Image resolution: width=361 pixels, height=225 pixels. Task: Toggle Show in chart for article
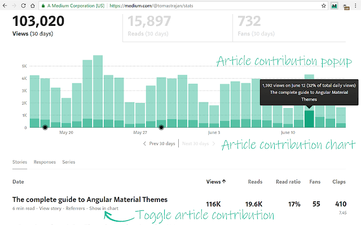pyautogui.click(x=104, y=208)
